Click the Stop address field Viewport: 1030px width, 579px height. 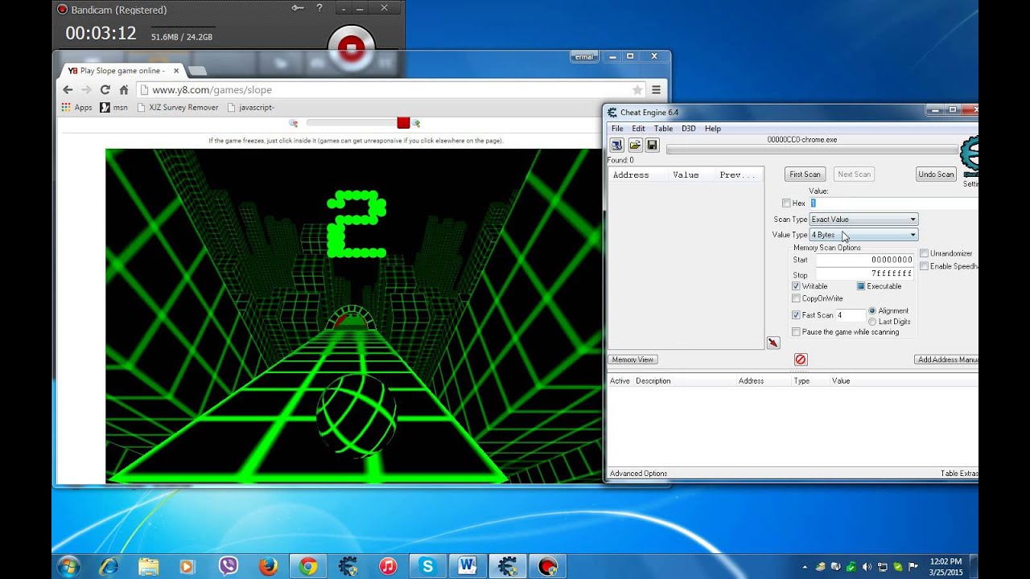865,274
